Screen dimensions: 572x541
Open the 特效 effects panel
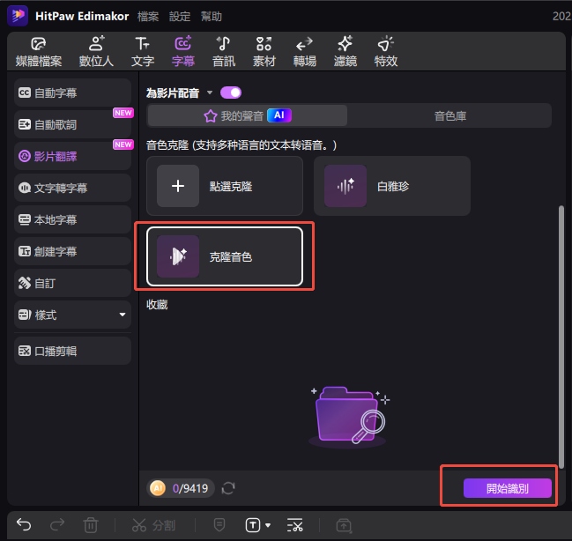click(x=385, y=52)
